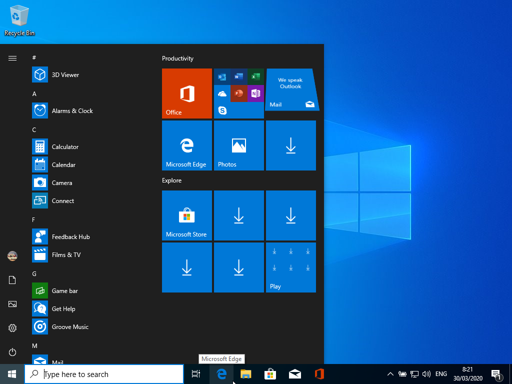
Task: Open the Microsoft Store tile
Action: 187,215
